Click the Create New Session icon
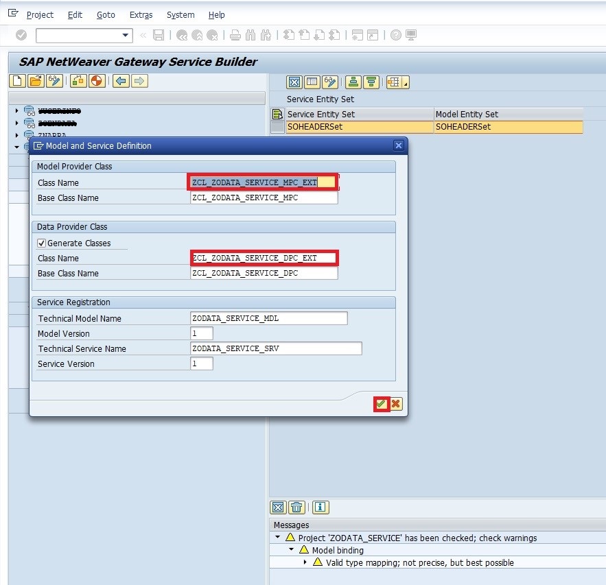Viewport: 606px width, 585px height. point(358,35)
